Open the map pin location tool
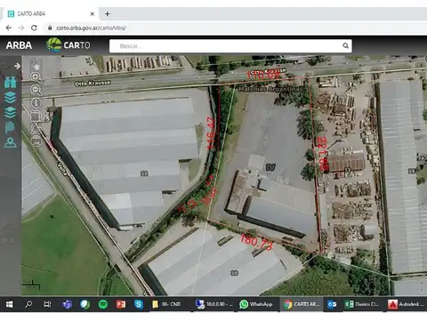The width and height of the screenshot is (427, 320). pos(11,142)
